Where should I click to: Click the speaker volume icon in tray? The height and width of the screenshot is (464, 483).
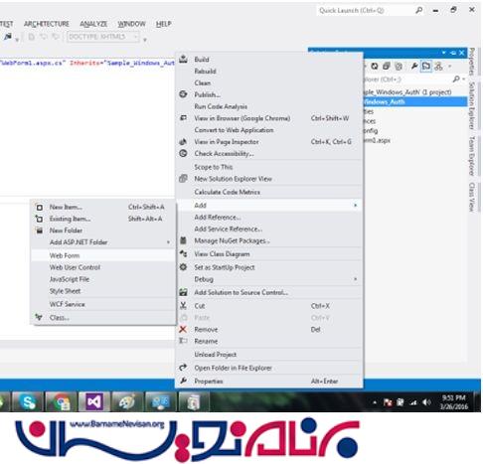click(426, 402)
